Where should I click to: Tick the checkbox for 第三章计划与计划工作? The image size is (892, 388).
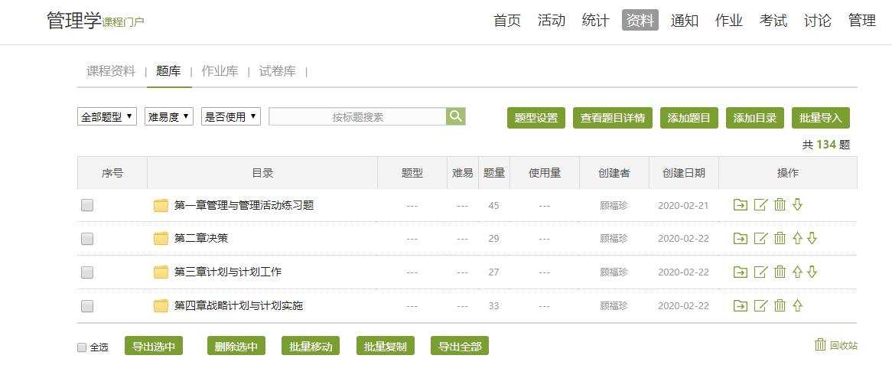(87, 272)
